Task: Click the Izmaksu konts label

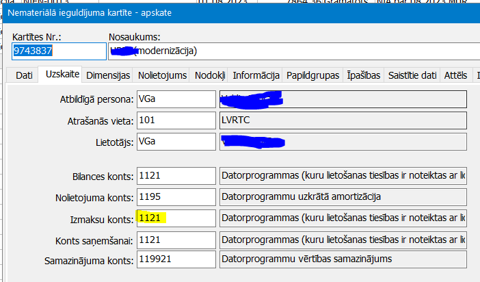Action: click(102, 220)
